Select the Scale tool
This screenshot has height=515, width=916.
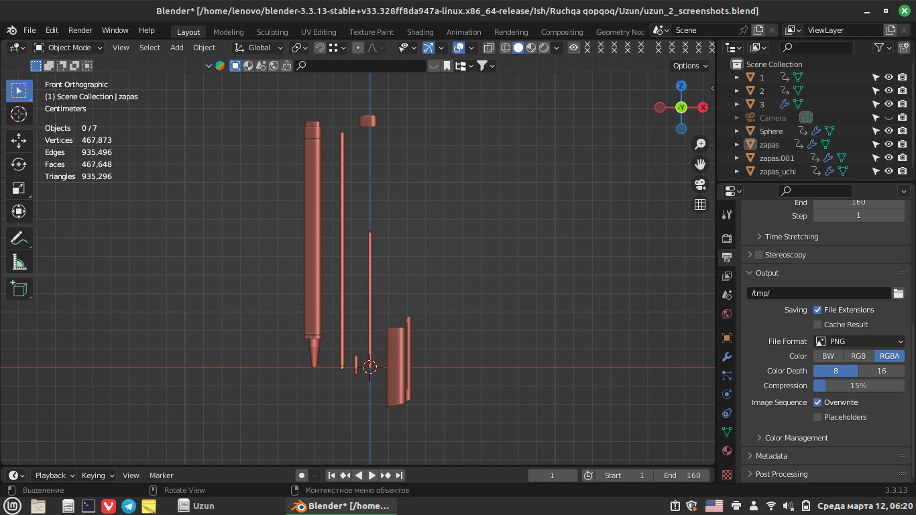coord(19,188)
